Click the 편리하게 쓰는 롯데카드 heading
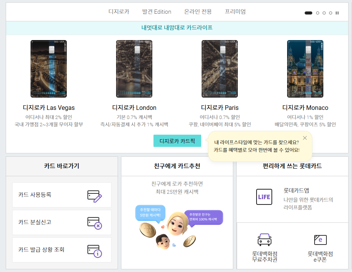 292,166
